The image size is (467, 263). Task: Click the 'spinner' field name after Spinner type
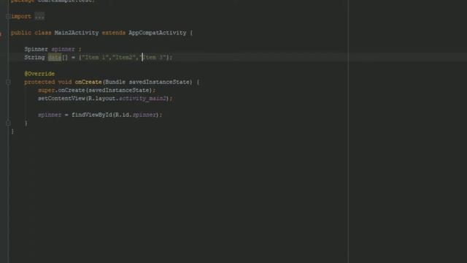click(63, 49)
